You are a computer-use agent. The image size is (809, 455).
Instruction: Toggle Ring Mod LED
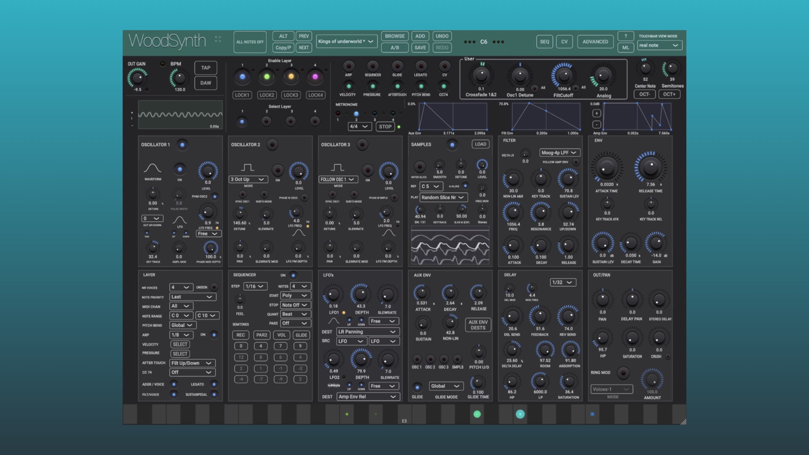623,373
